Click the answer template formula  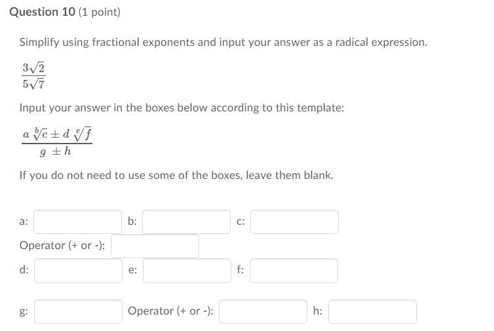point(55,142)
